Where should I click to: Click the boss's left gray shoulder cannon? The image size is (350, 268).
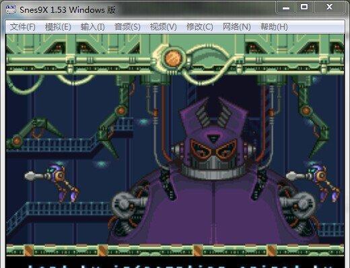coord(127,204)
